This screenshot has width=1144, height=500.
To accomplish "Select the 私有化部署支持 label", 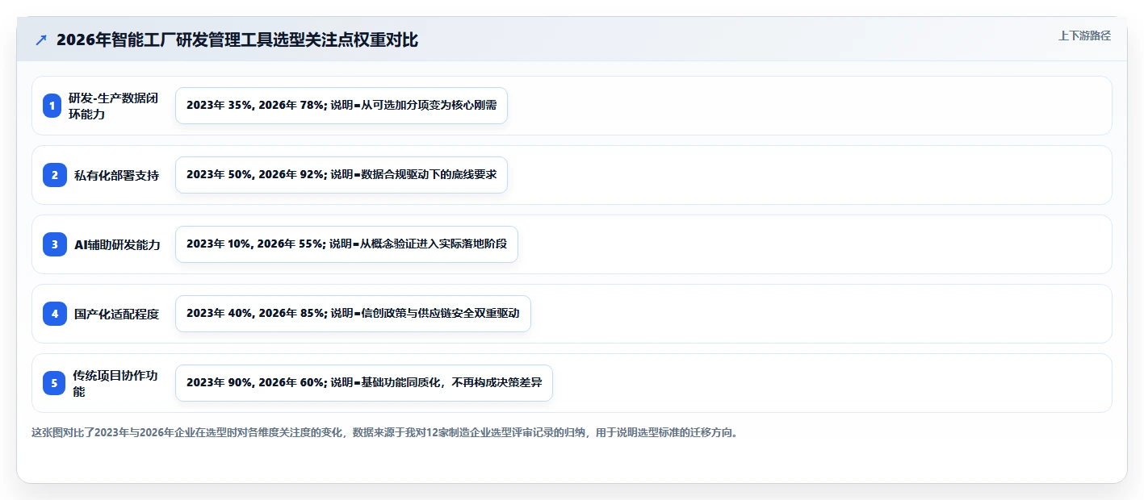I will [x=116, y=175].
